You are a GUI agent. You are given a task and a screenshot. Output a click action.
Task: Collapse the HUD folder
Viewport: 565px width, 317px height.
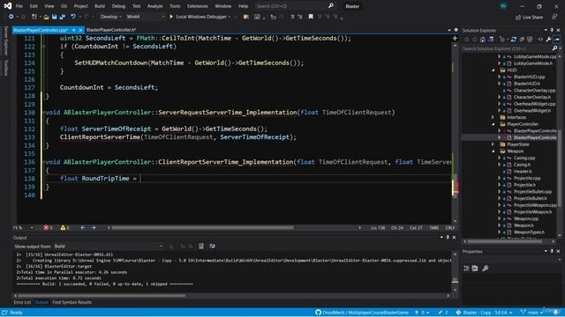pyautogui.click(x=493, y=70)
